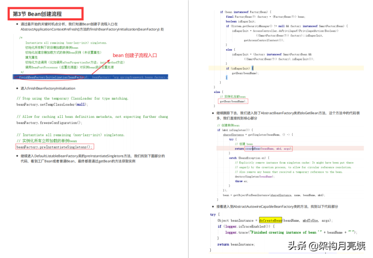The image size is (373, 258).
Task: Click the line "sharedInstance = getSingleton(beanName, () -> {"
Action: pos(258,135)
